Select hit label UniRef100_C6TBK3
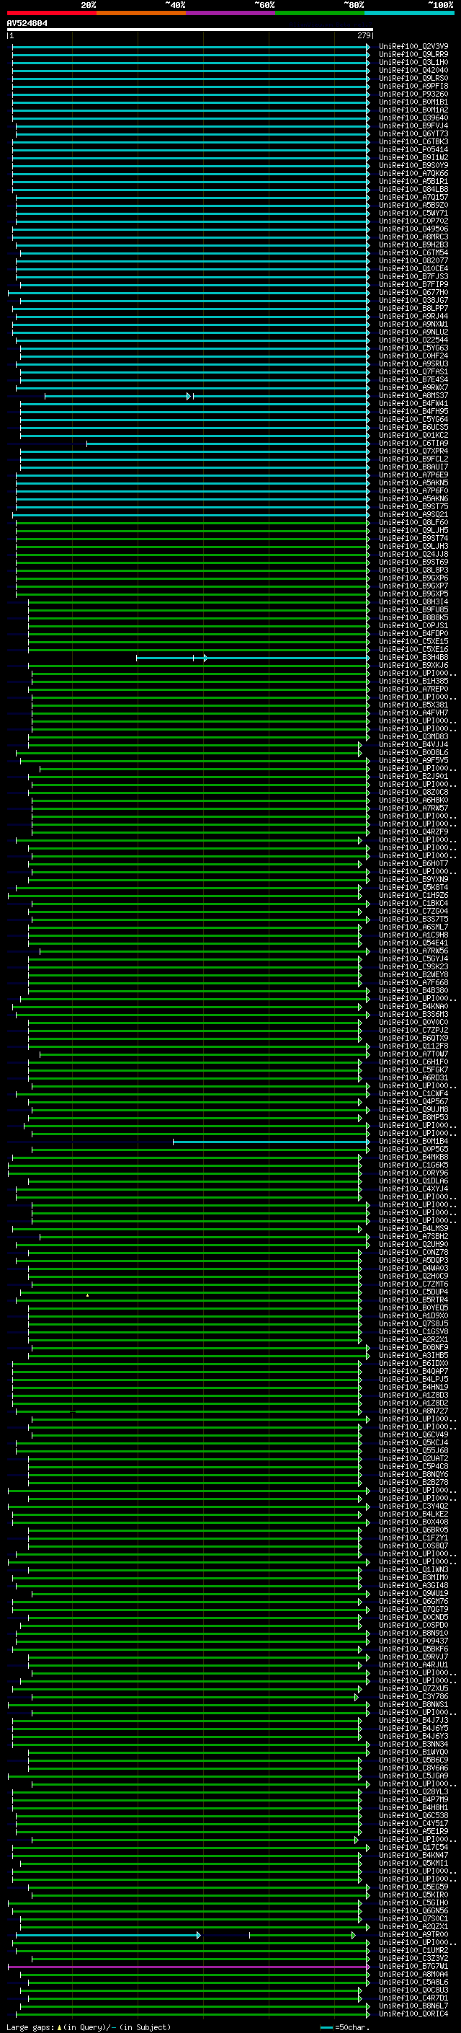Screen dimensions: 461x2033 (x=413, y=142)
